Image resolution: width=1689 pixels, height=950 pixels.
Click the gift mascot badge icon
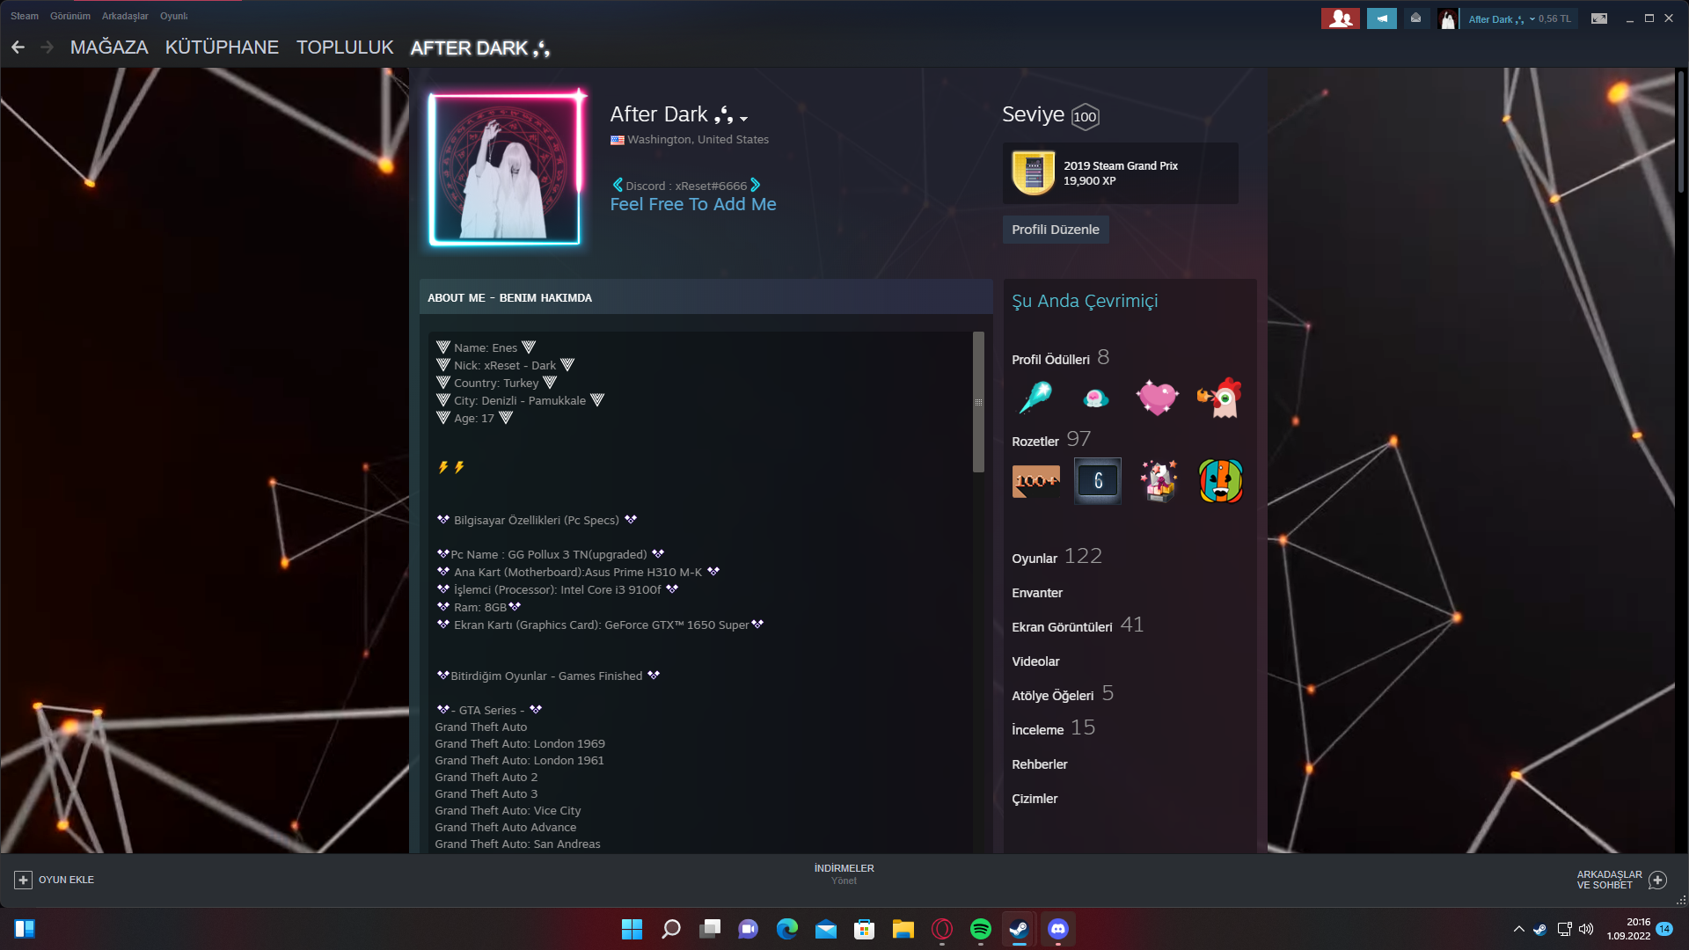click(x=1159, y=481)
